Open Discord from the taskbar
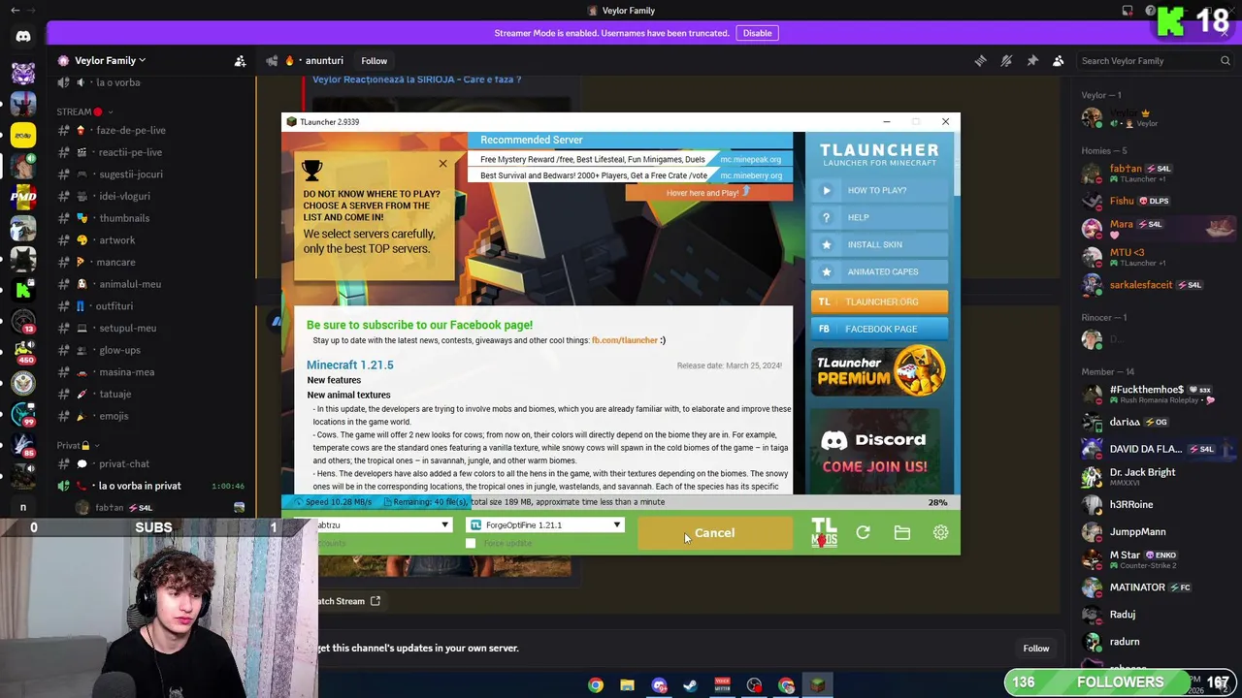The height and width of the screenshot is (698, 1242). tap(659, 685)
